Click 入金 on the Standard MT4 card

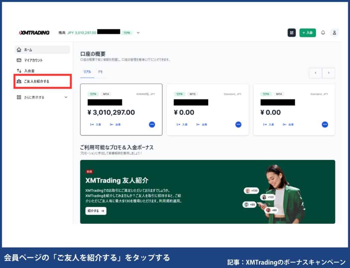tap(269, 124)
